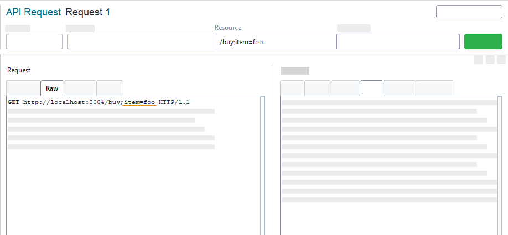Click the divider between request and response panels

(272, 149)
